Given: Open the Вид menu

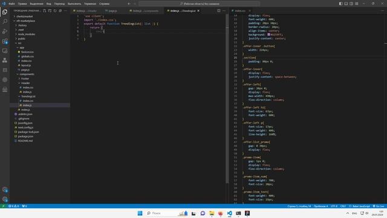Looking at the screenshot, I should [x=48, y=4].
